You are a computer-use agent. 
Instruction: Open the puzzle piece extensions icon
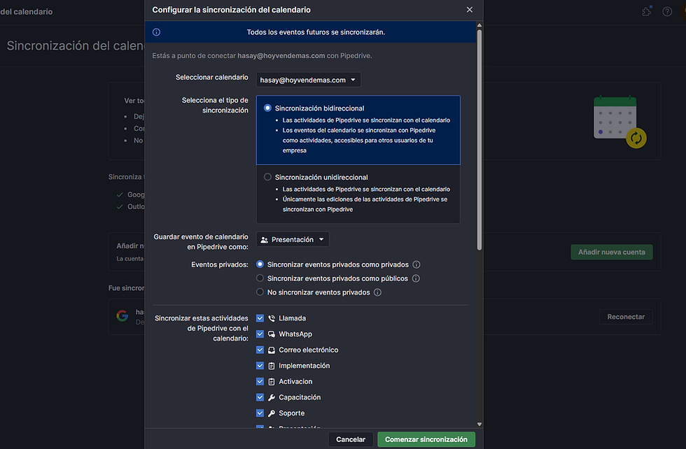(x=647, y=11)
